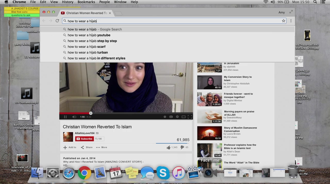Image resolution: width=330 pixels, height=184 pixels.
Task: Pause the YouTube video
Action: 65,117
